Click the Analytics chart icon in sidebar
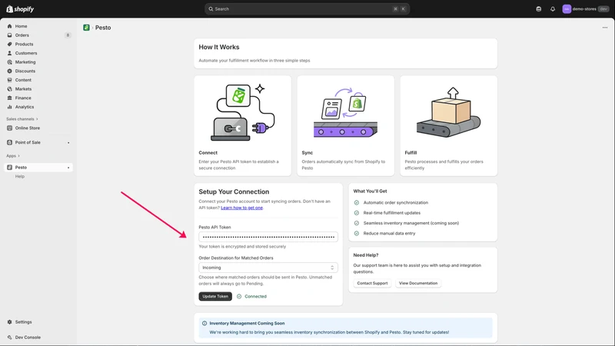Viewport: 615px width, 346px height. pos(9,107)
